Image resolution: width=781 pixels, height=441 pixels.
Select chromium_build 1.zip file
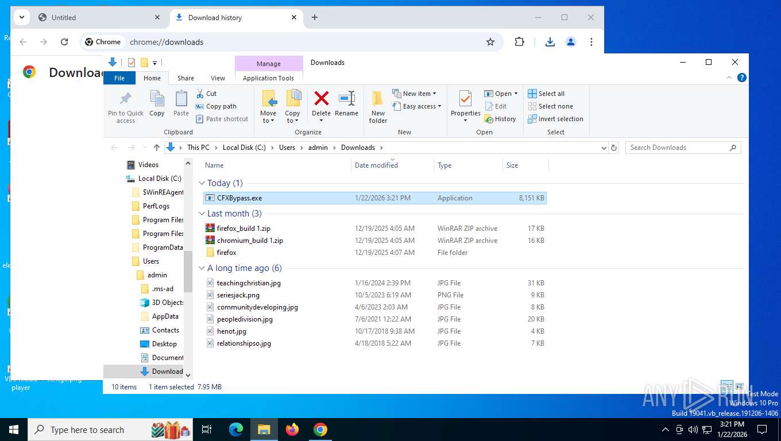(375, 241)
